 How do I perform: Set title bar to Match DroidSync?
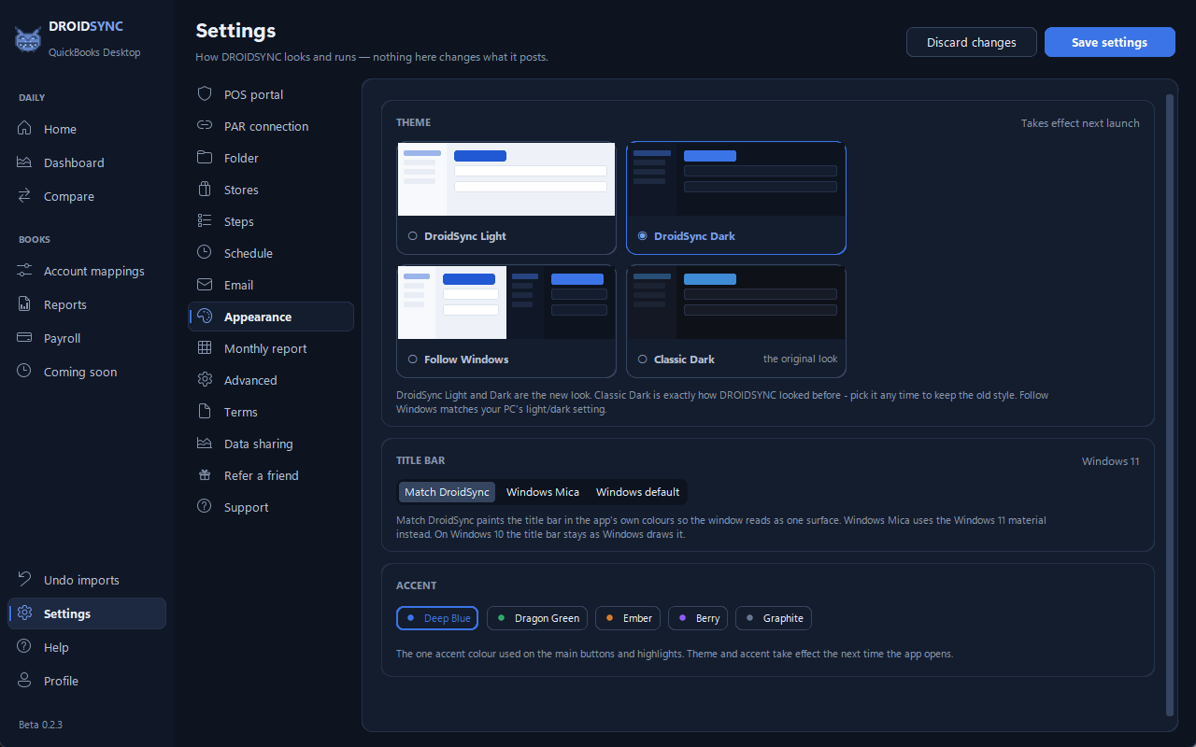(447, 492)
